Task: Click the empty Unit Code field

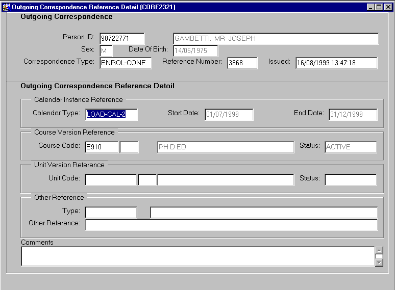Action: click(111, 180)
